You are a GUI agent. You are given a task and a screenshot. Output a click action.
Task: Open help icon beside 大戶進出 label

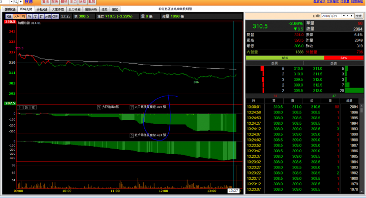pyautogui.click(x=99, y=107)
